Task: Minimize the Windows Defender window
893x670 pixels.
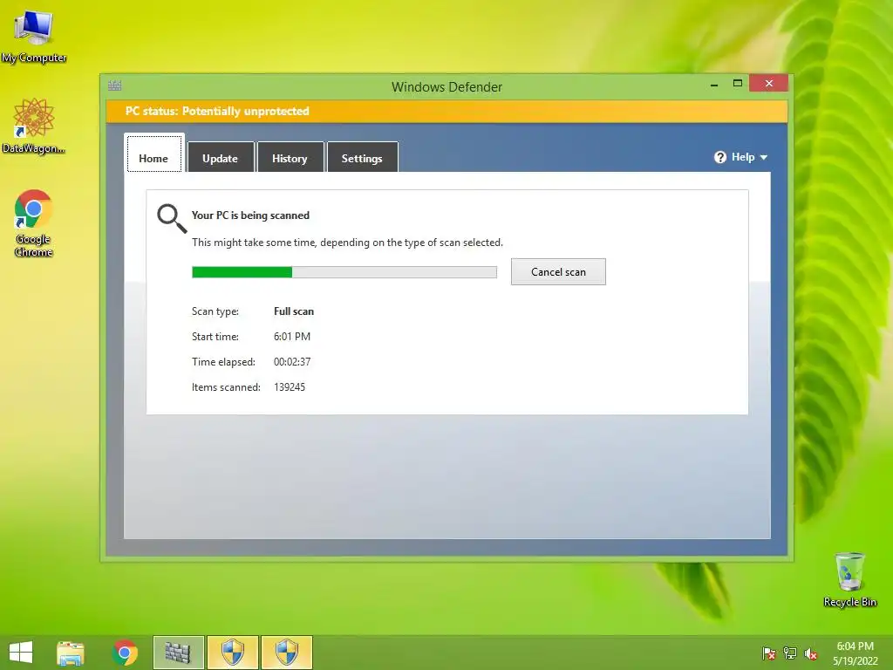Action: 714,84
